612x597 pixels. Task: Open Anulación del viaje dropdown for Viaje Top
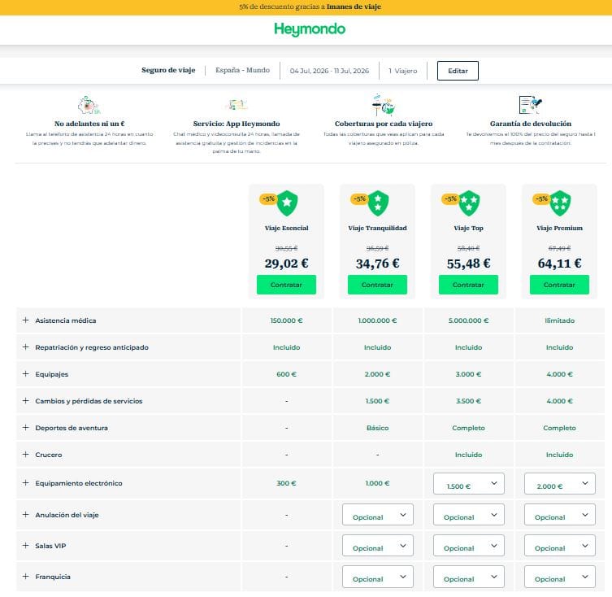click(x=468, y=515)
